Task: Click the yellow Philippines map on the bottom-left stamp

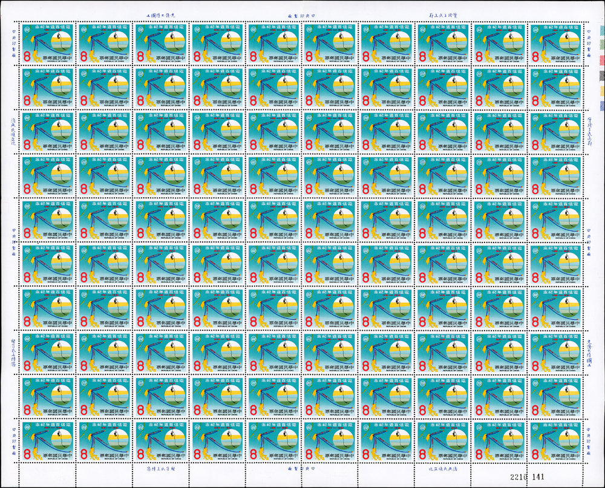Action: click(x=36, y=454)
